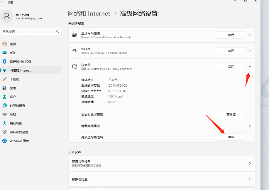Click the 帐户 person icon
This screenshot has height=190, width=269.
[x=4, y=97]
